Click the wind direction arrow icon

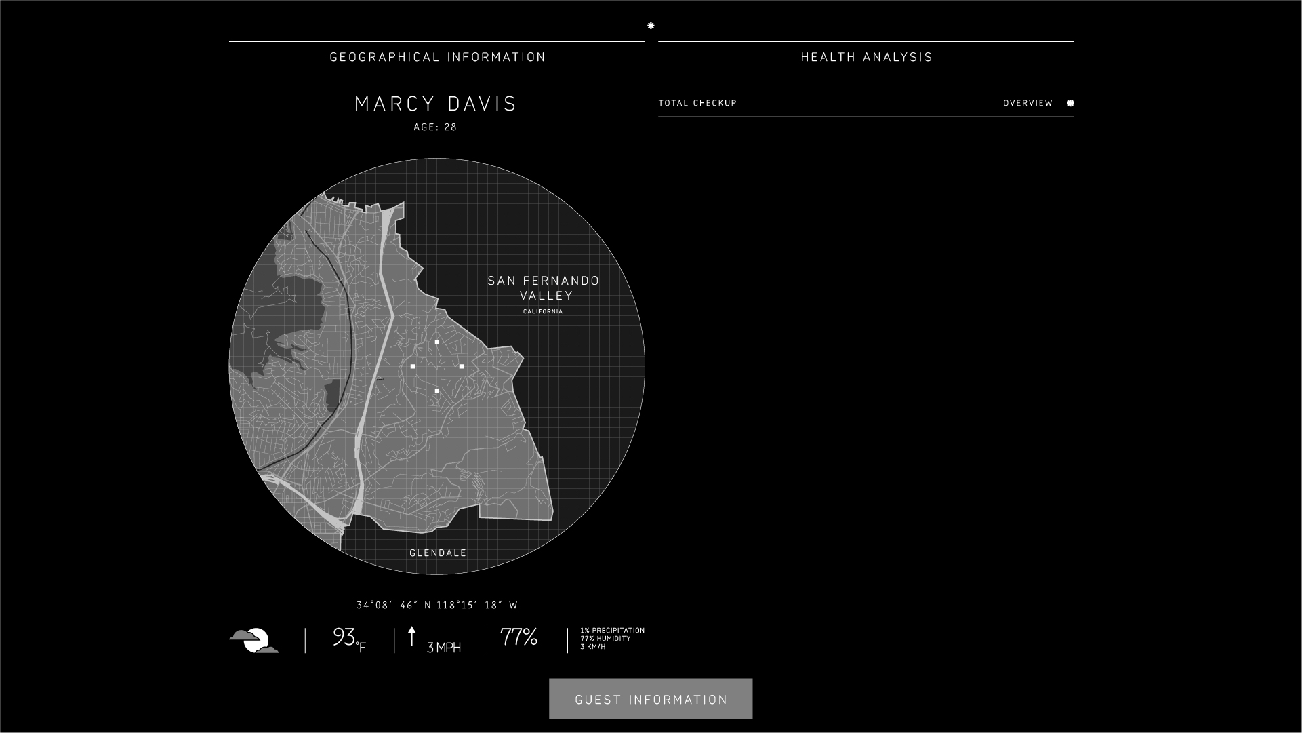[x=411, y=637]
